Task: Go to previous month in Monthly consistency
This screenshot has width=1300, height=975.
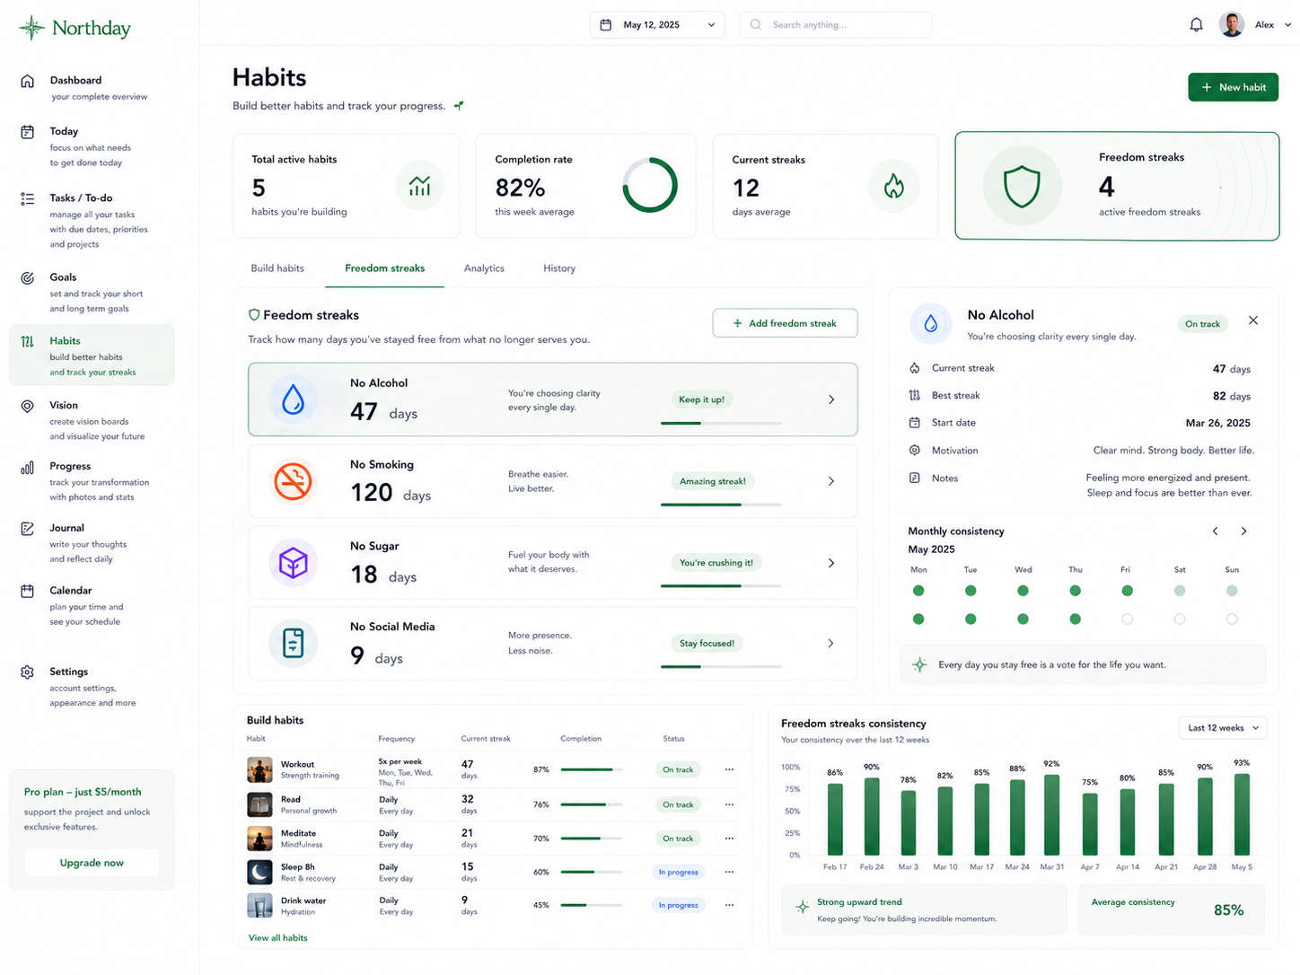Action: (x=1216, y=531)
